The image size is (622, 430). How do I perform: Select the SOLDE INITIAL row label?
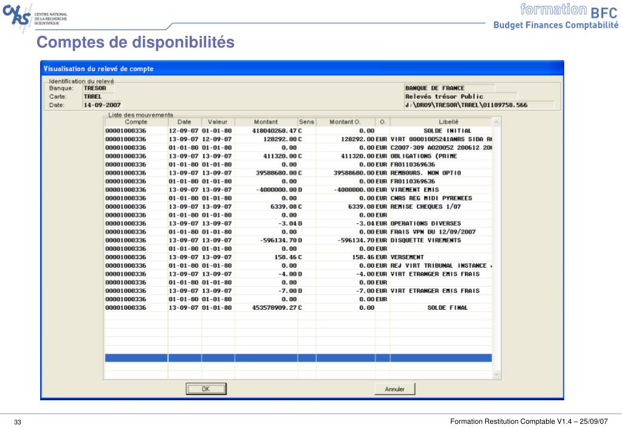447,131
